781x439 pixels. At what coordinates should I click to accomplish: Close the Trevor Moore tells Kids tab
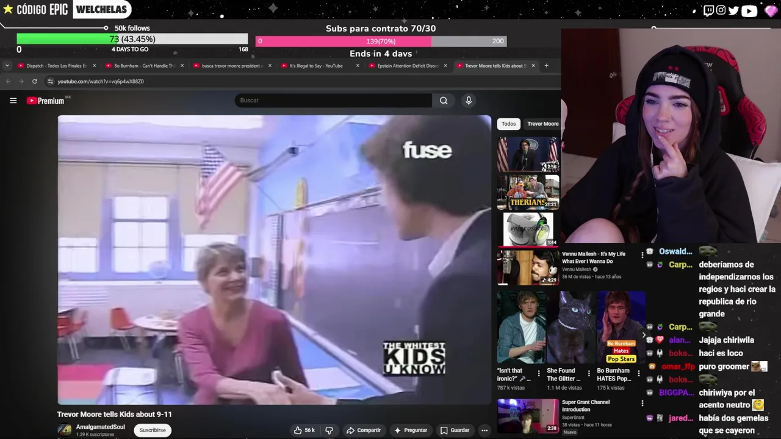coord(533,65)
